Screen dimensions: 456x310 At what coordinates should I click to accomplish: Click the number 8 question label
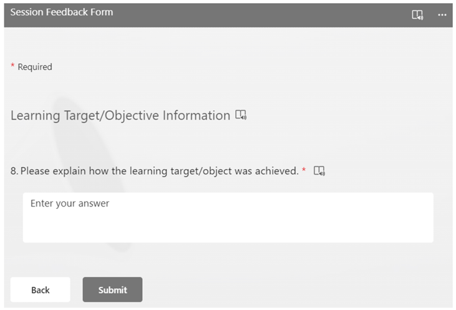tap(14, 170)
